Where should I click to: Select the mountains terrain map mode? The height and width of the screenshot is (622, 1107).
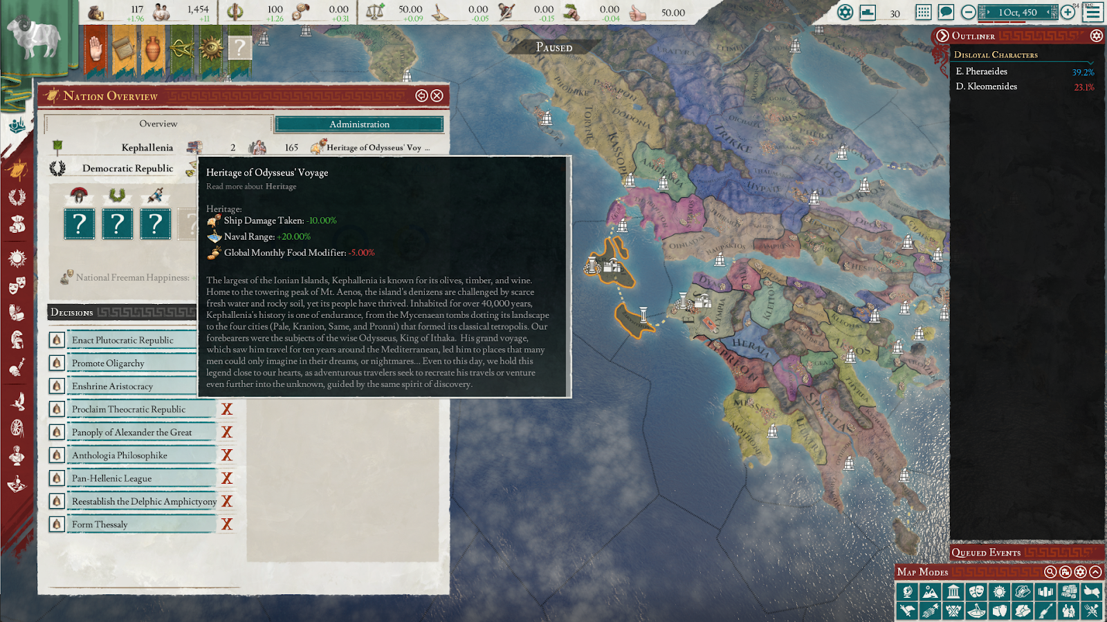coord(930,592)
